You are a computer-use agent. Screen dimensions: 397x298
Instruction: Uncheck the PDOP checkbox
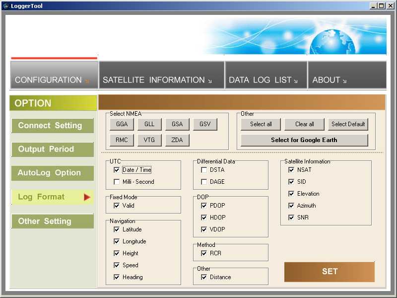click(204, 206)
